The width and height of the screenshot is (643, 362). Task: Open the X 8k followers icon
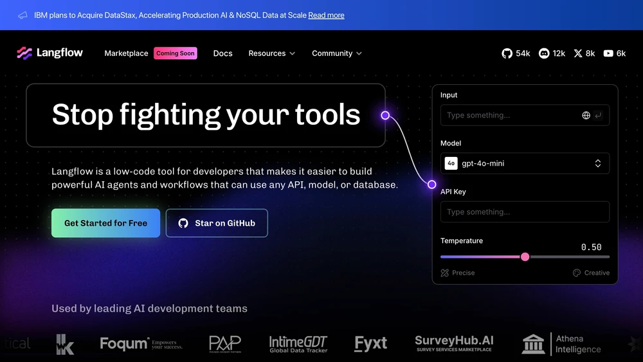578,53
